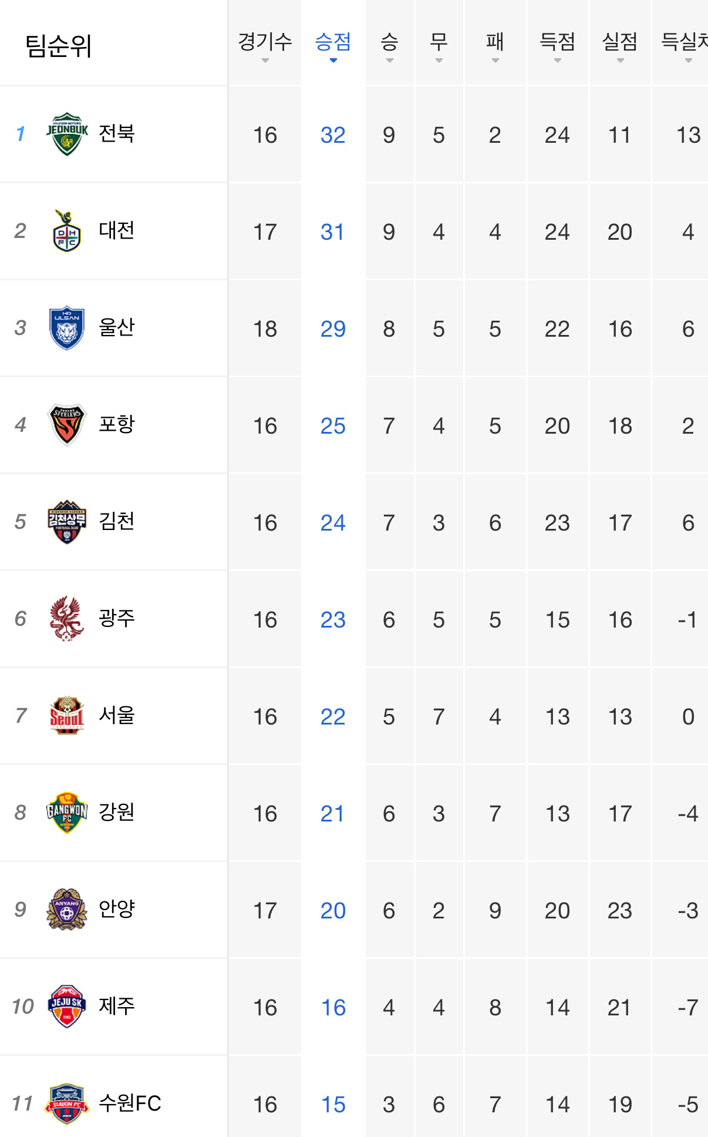Select the Pohang Steelers crest
708x1137 pixels.
pyautogui.click(x=67, y=425)
